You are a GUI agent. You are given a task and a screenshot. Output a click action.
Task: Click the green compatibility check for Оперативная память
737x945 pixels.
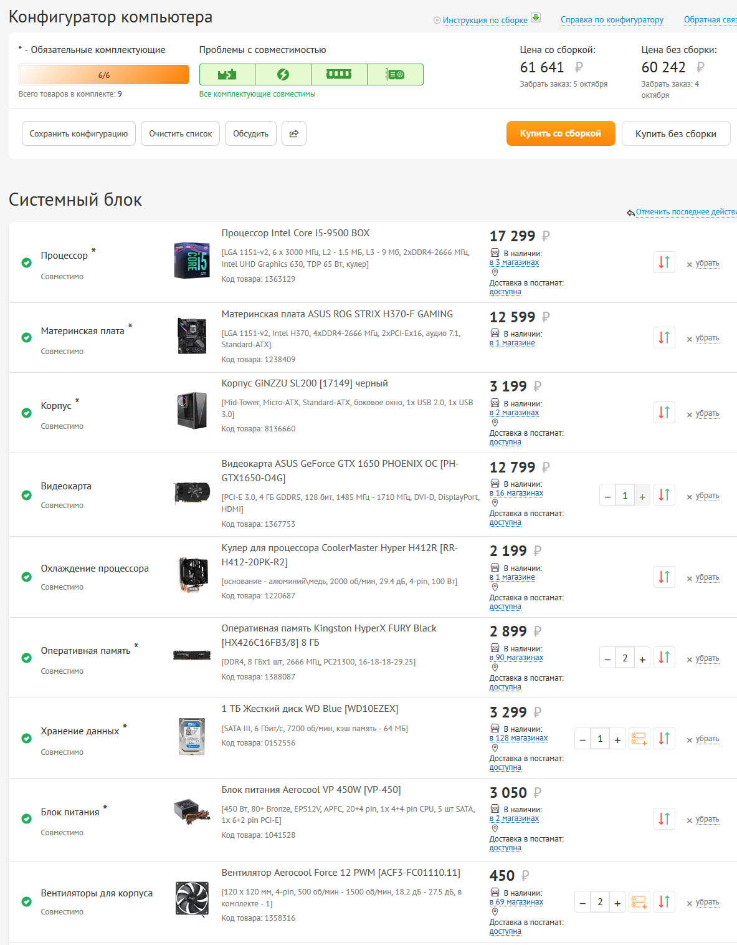pos(27,658)
